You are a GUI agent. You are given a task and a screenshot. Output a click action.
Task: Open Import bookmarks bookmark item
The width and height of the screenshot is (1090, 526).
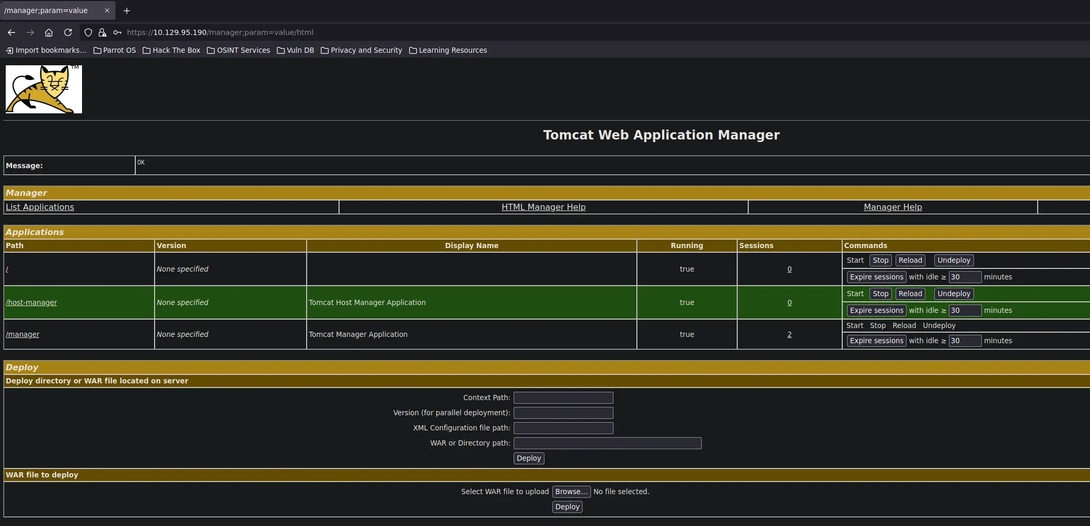[46, 50]
